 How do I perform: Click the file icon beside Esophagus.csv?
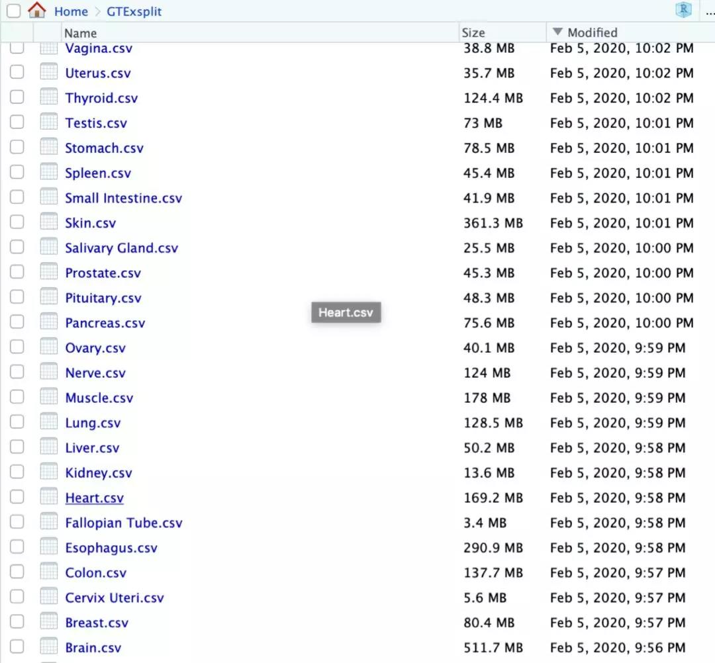click(49, 547)
